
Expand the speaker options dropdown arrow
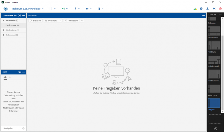click(67, 9)
